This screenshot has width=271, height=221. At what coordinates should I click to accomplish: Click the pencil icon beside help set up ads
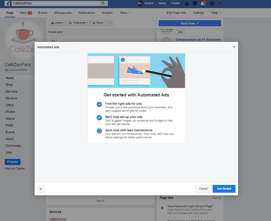(99, 118)
